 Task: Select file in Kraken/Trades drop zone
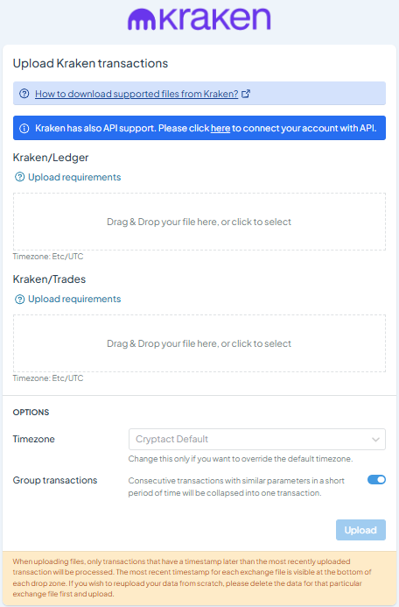[x=199, y=343]
